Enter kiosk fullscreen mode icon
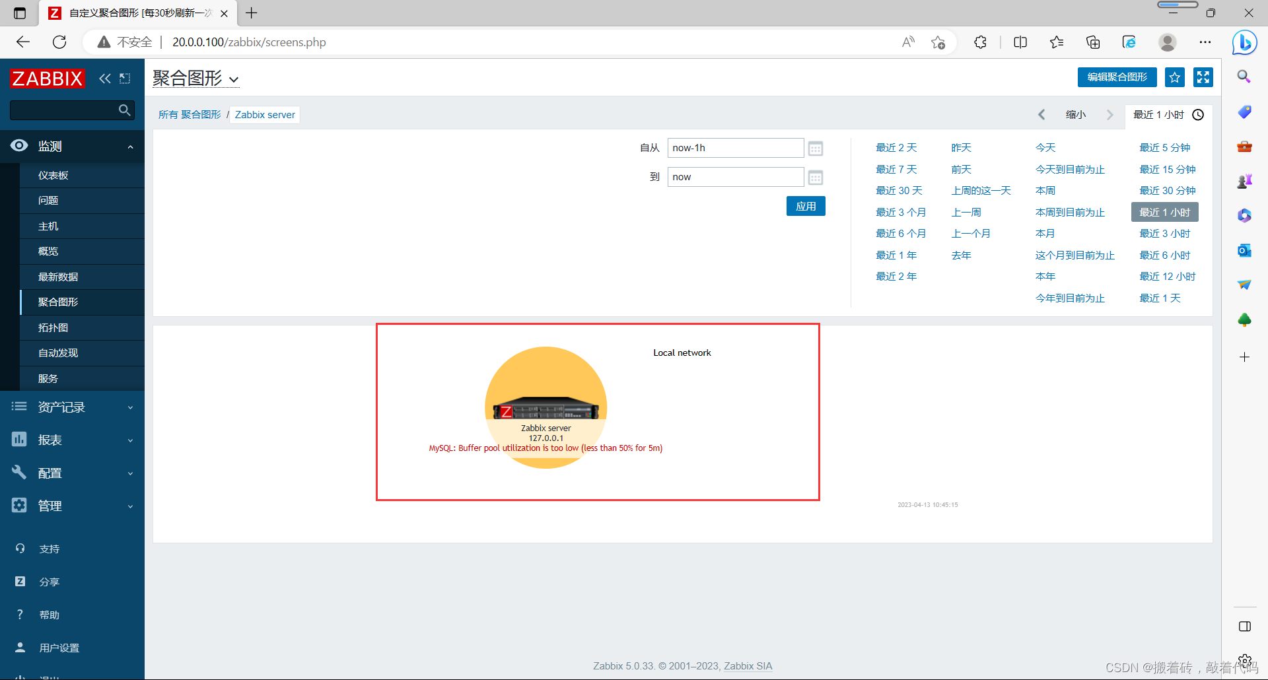This screenshot has height=680, width=1268. point(1203,77)
